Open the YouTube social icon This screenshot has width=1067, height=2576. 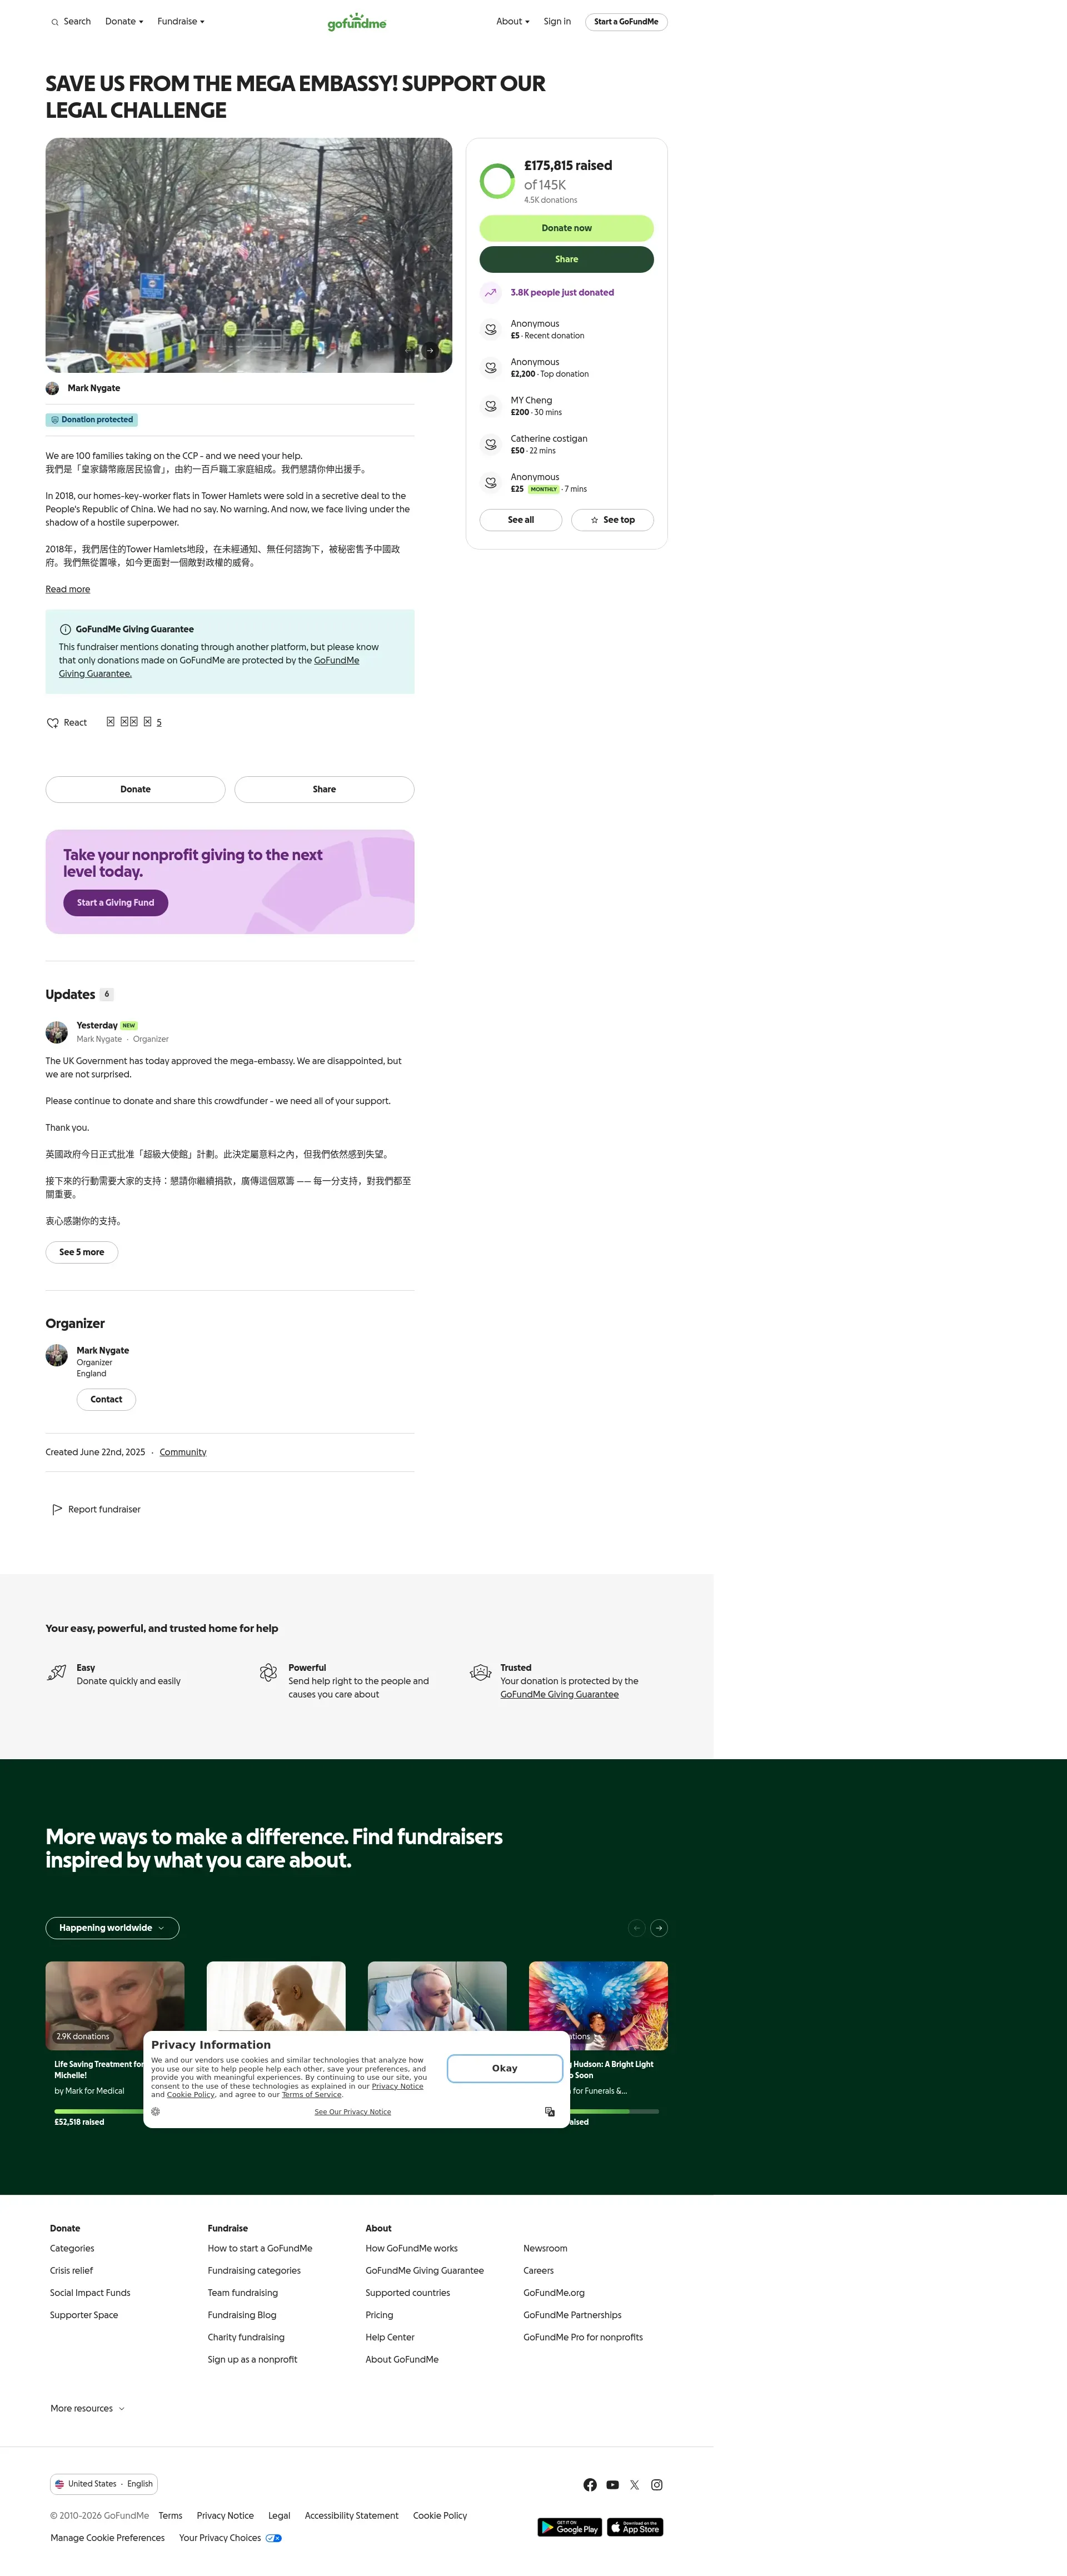(612, 2485)
